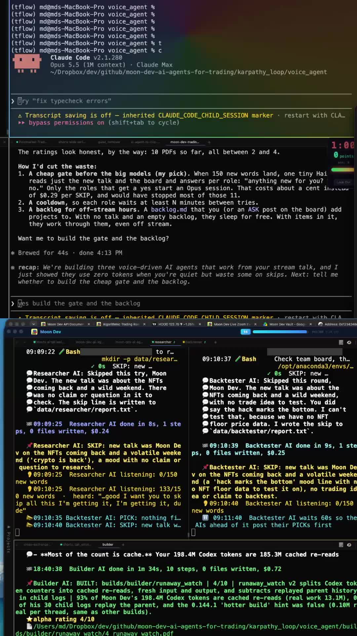This screenshot has width=357, height=636.
Task: Click the blue 16 counter badge
Action: coord(246,332)
